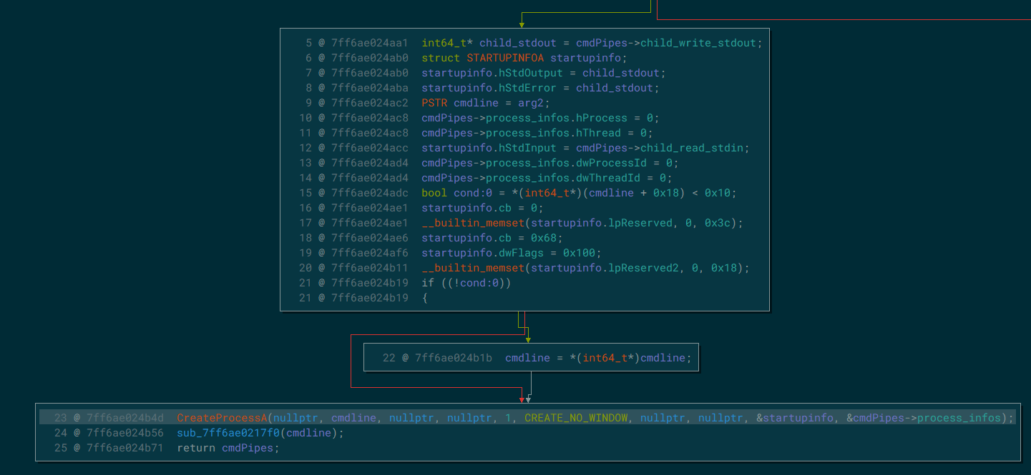Click the sub_7ff6ae0217f0 function reference
Image resolution: width=1031 pixels, height=475 pixels.
(228, 433)
